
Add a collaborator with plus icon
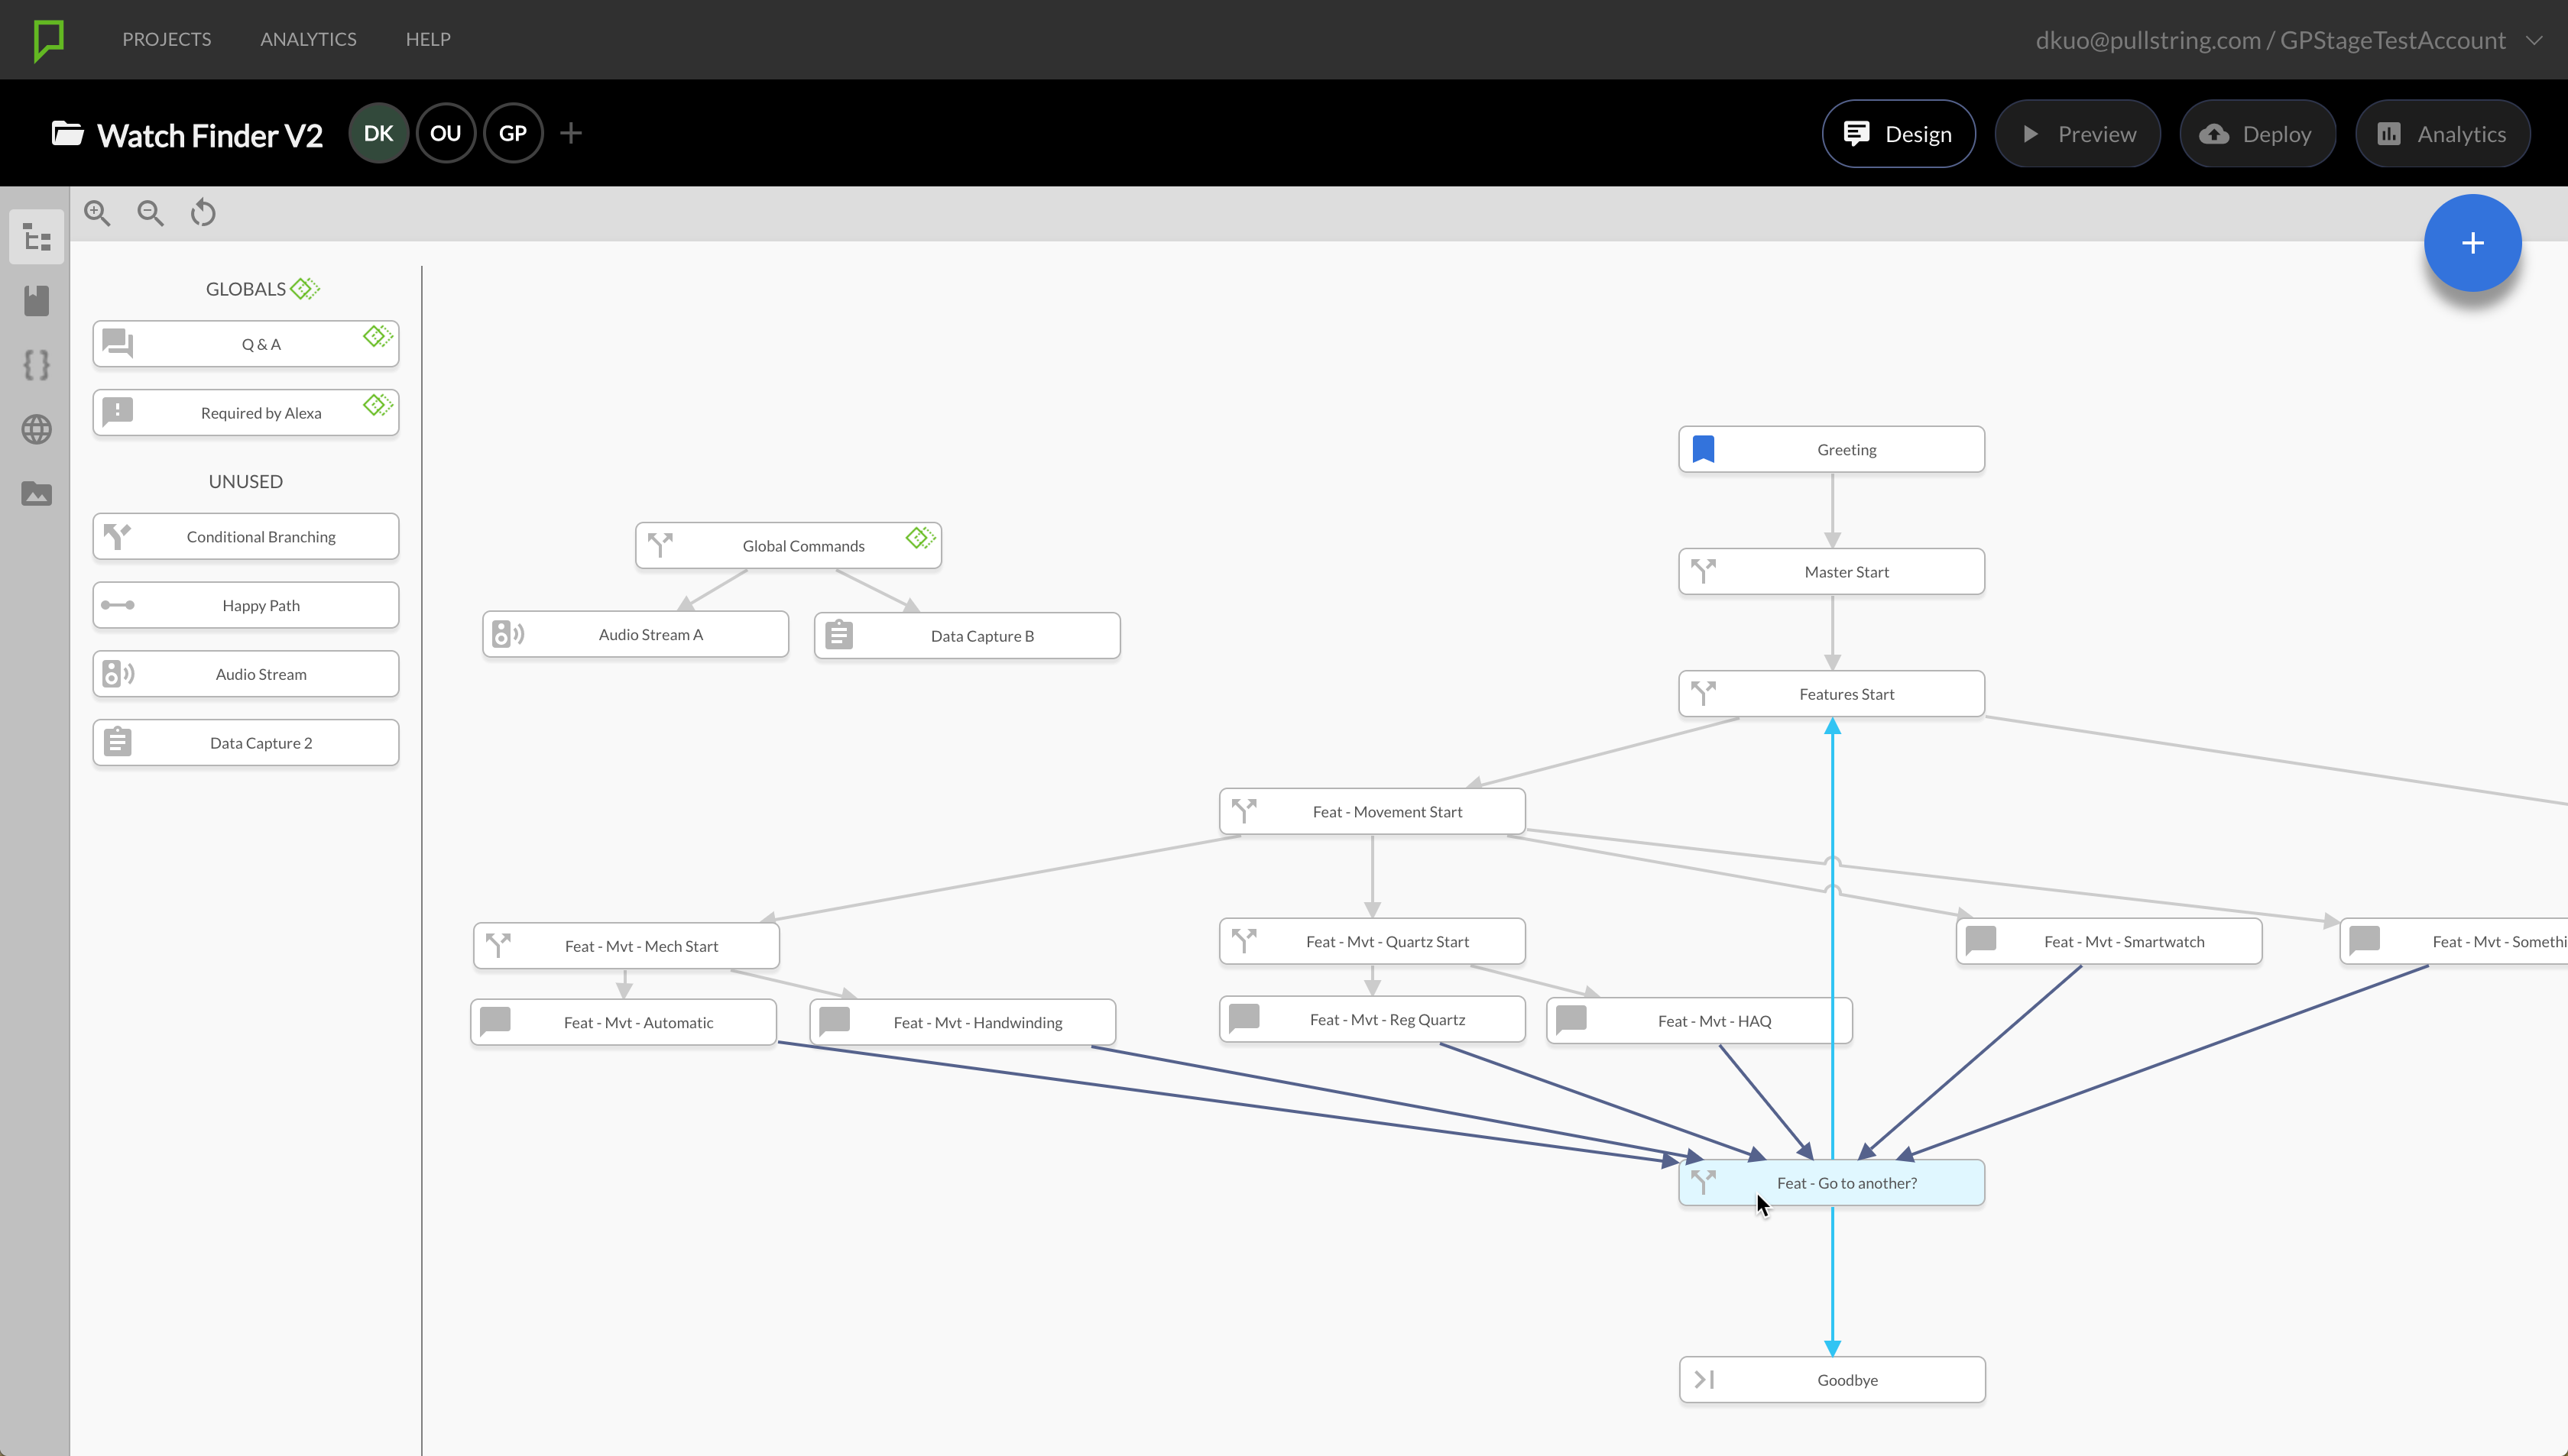tap(571, 133)
